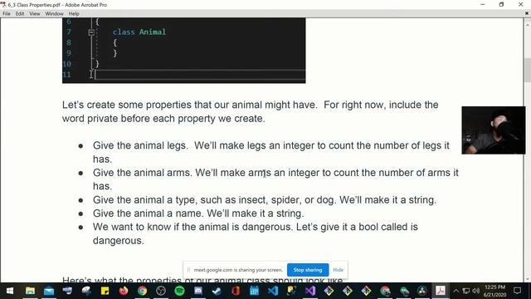Click the webcam video overlay
Screen dimensions: 531x299
pyautogui.click(x=494, y=130)
